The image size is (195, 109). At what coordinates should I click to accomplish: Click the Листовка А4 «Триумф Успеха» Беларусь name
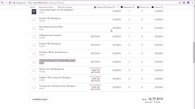57,86
